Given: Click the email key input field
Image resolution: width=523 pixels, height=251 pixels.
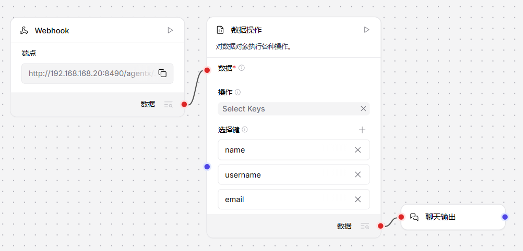Looking at the screenshot, I should tap(284, 199).
